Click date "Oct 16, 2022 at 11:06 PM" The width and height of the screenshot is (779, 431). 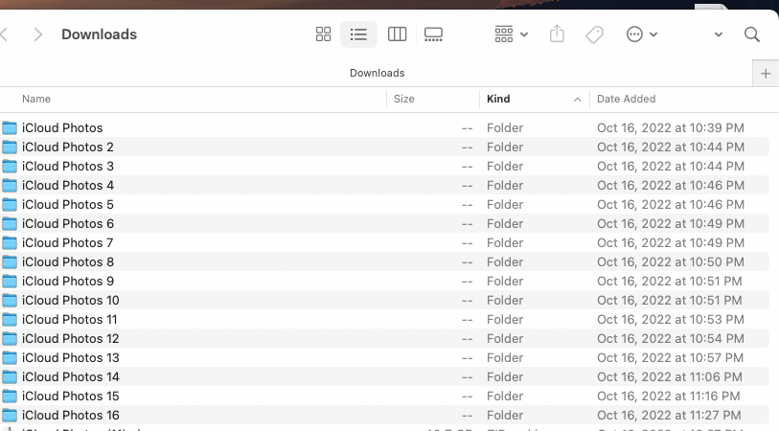point(669,376)
